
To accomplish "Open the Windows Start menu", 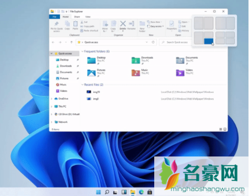I will 98,192.
